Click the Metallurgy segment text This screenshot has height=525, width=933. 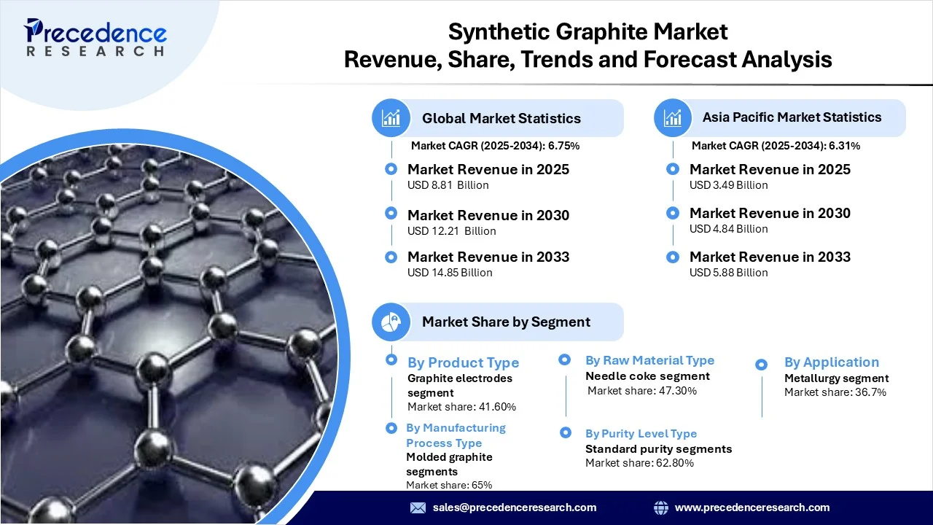click(x=837, y=378)
